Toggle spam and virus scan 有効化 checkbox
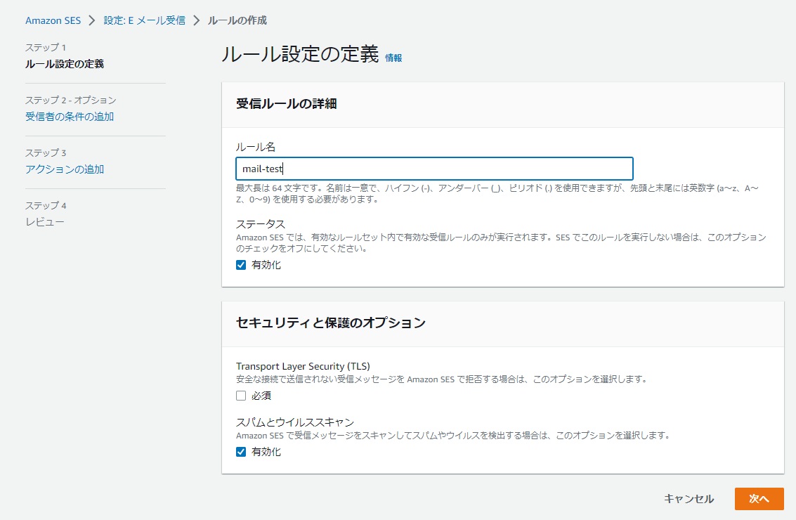 pyautogui.click(x=241, y=452)
